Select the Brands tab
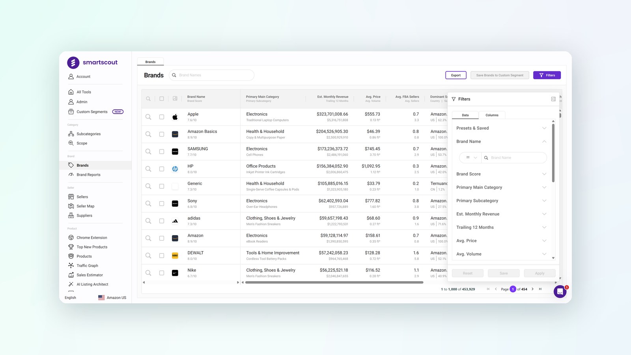631x355 pixels. pyautogui.click(x=150, y=62)
